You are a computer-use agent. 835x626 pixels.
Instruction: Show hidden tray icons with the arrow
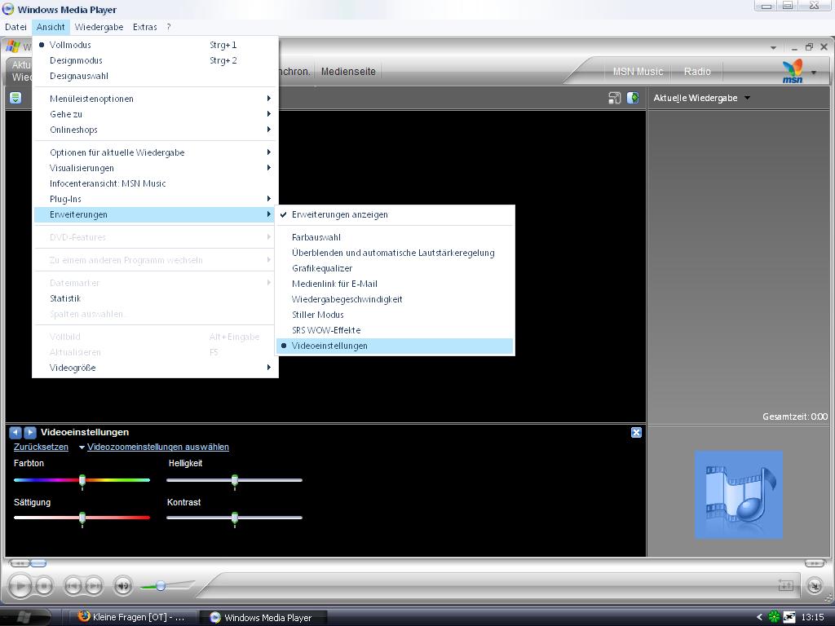tap(759, 617)
